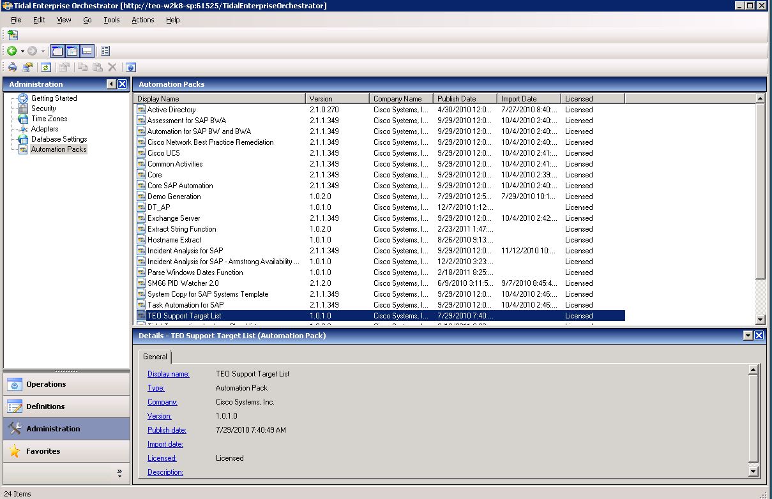772x499 pixels.
Task: Select Cisco Network Best Practice Remediation
Action: pos(379,142)
